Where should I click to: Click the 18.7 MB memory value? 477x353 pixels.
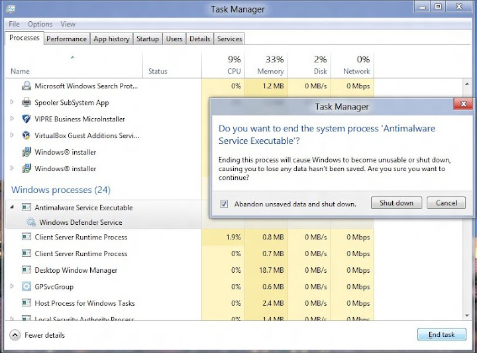click(272, 270)
